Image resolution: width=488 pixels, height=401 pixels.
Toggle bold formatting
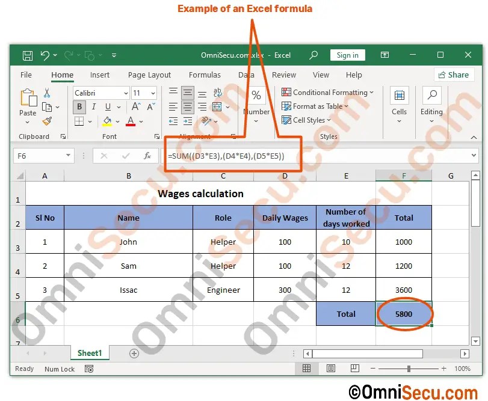(78, 106)
